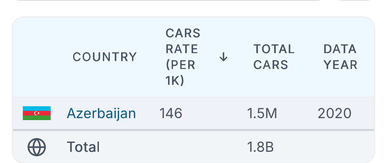Click the Azerbaijan flag icon
The image size is (387, 163).
click(36, 113)
